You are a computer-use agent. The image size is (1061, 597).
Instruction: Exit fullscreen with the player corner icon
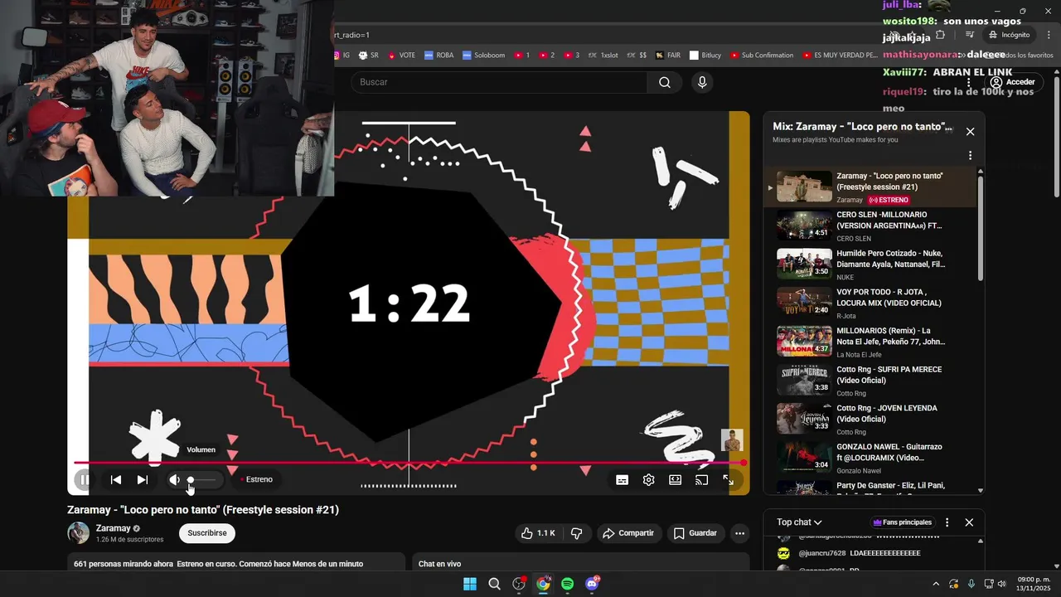pyautogui.click(x=728, y=479)
